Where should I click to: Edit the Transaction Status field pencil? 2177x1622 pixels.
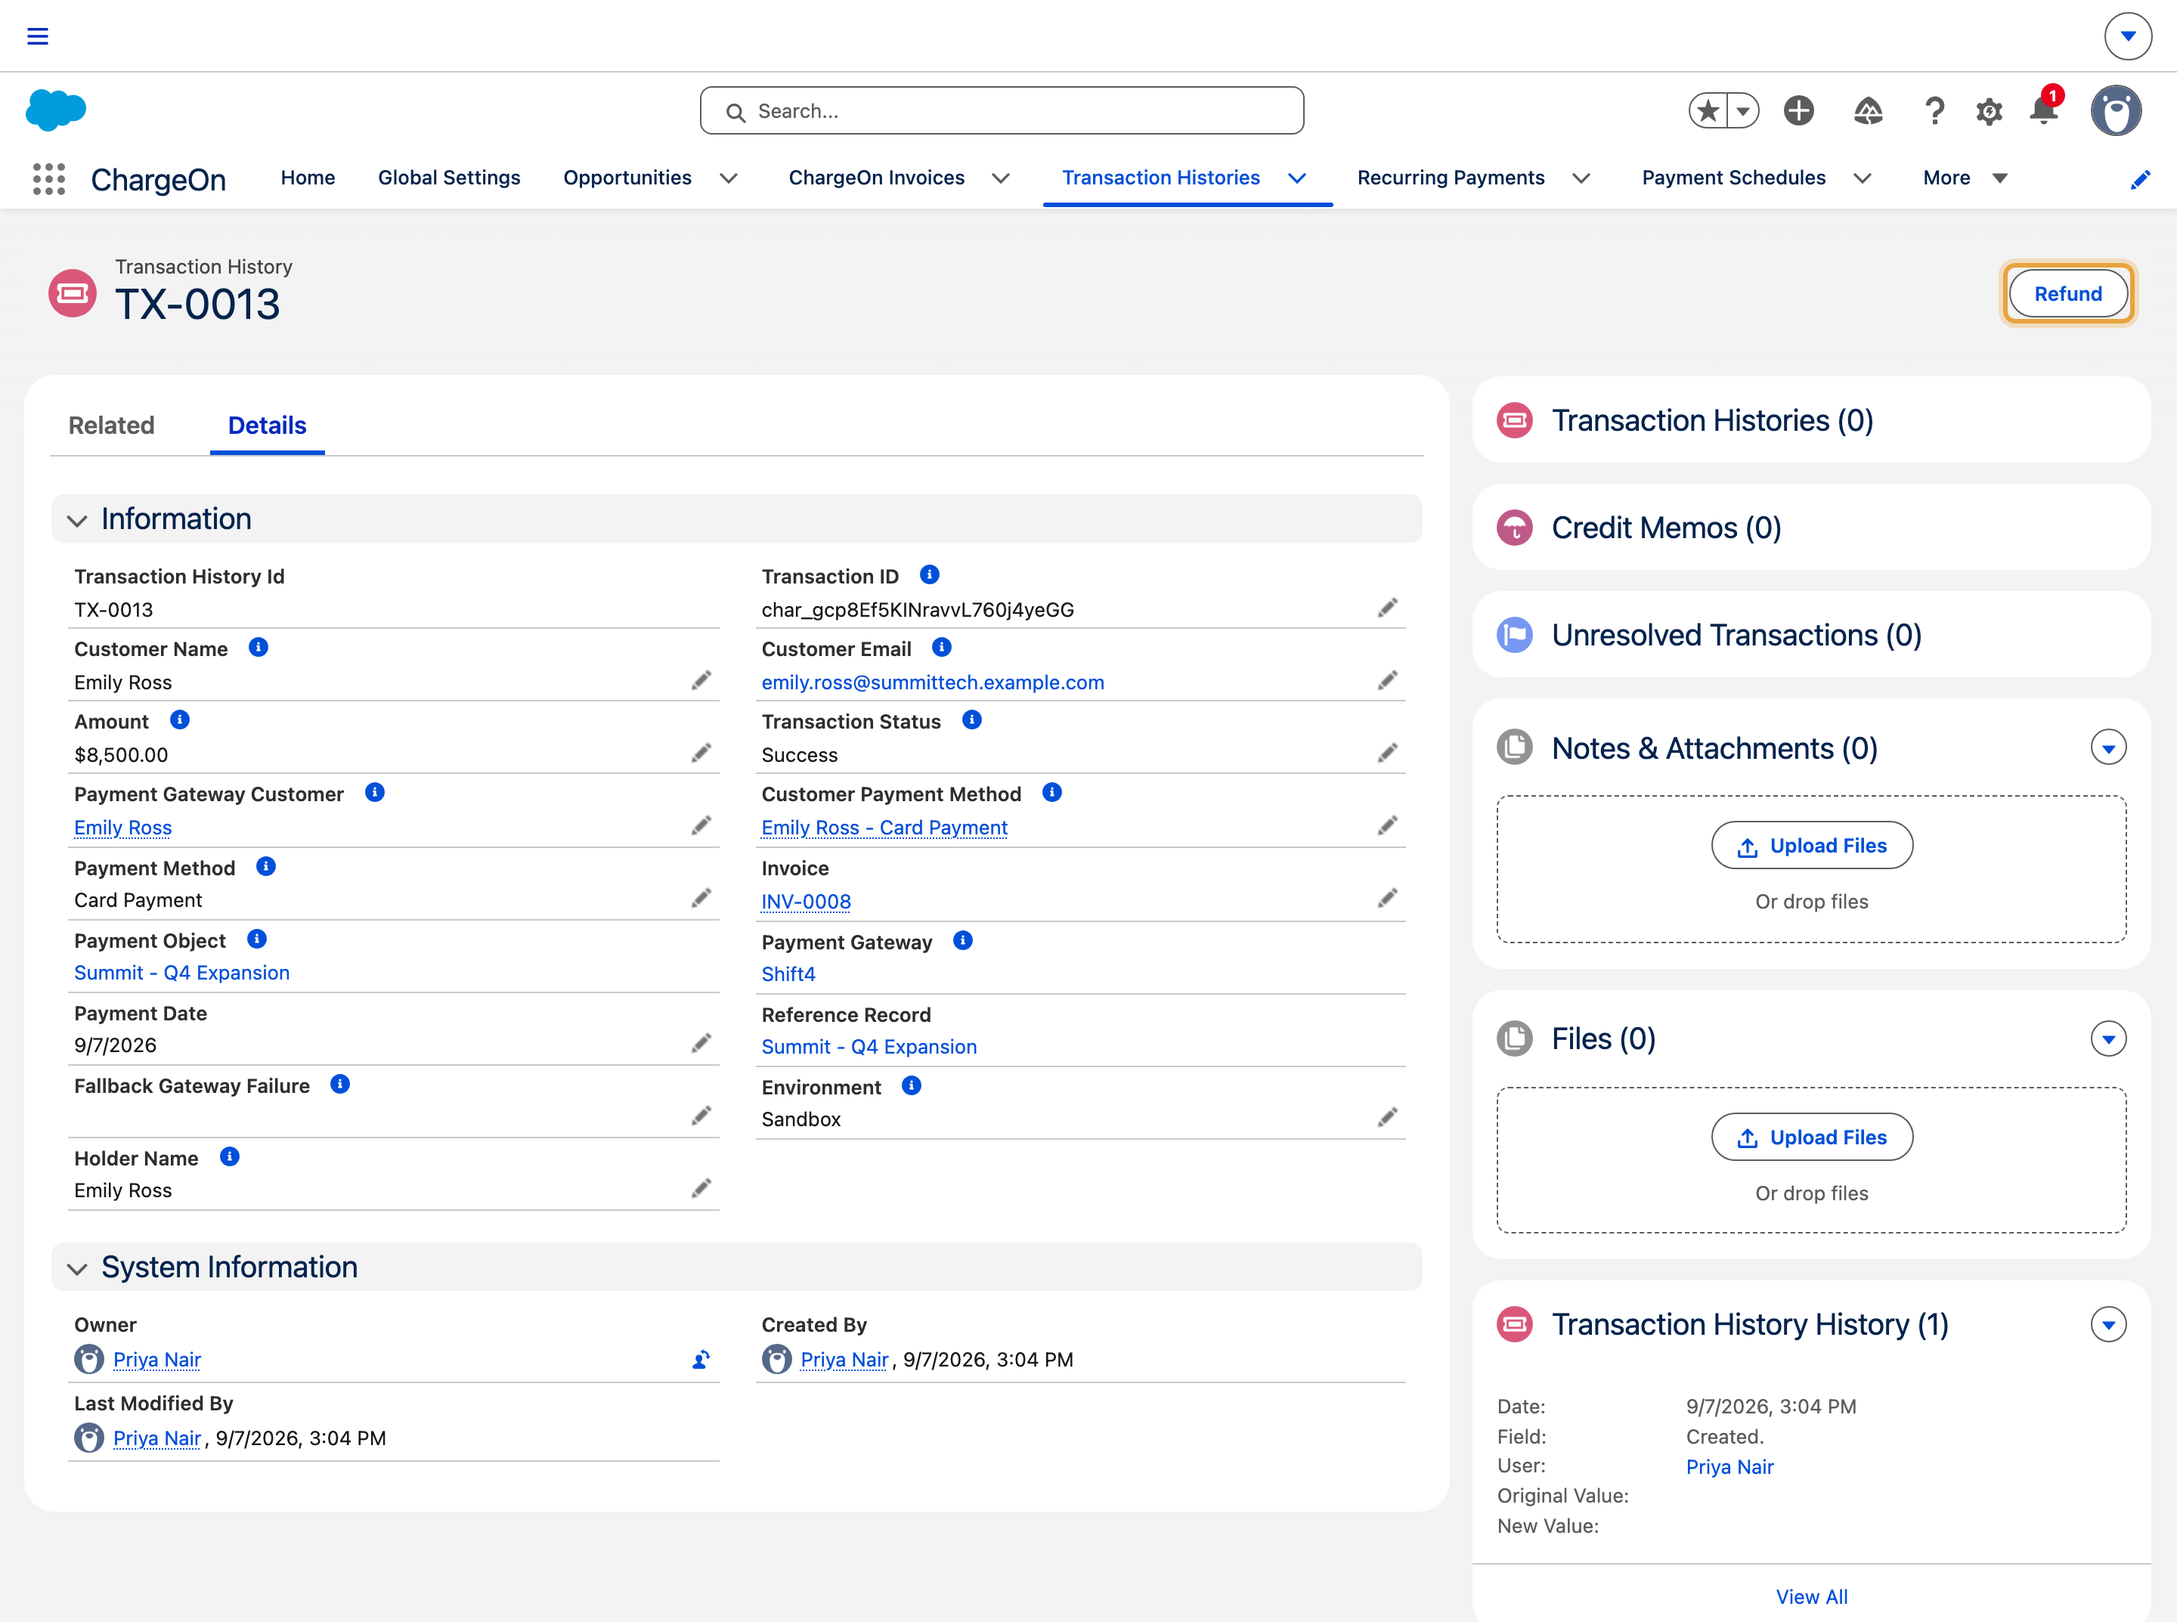point(1386,753)
